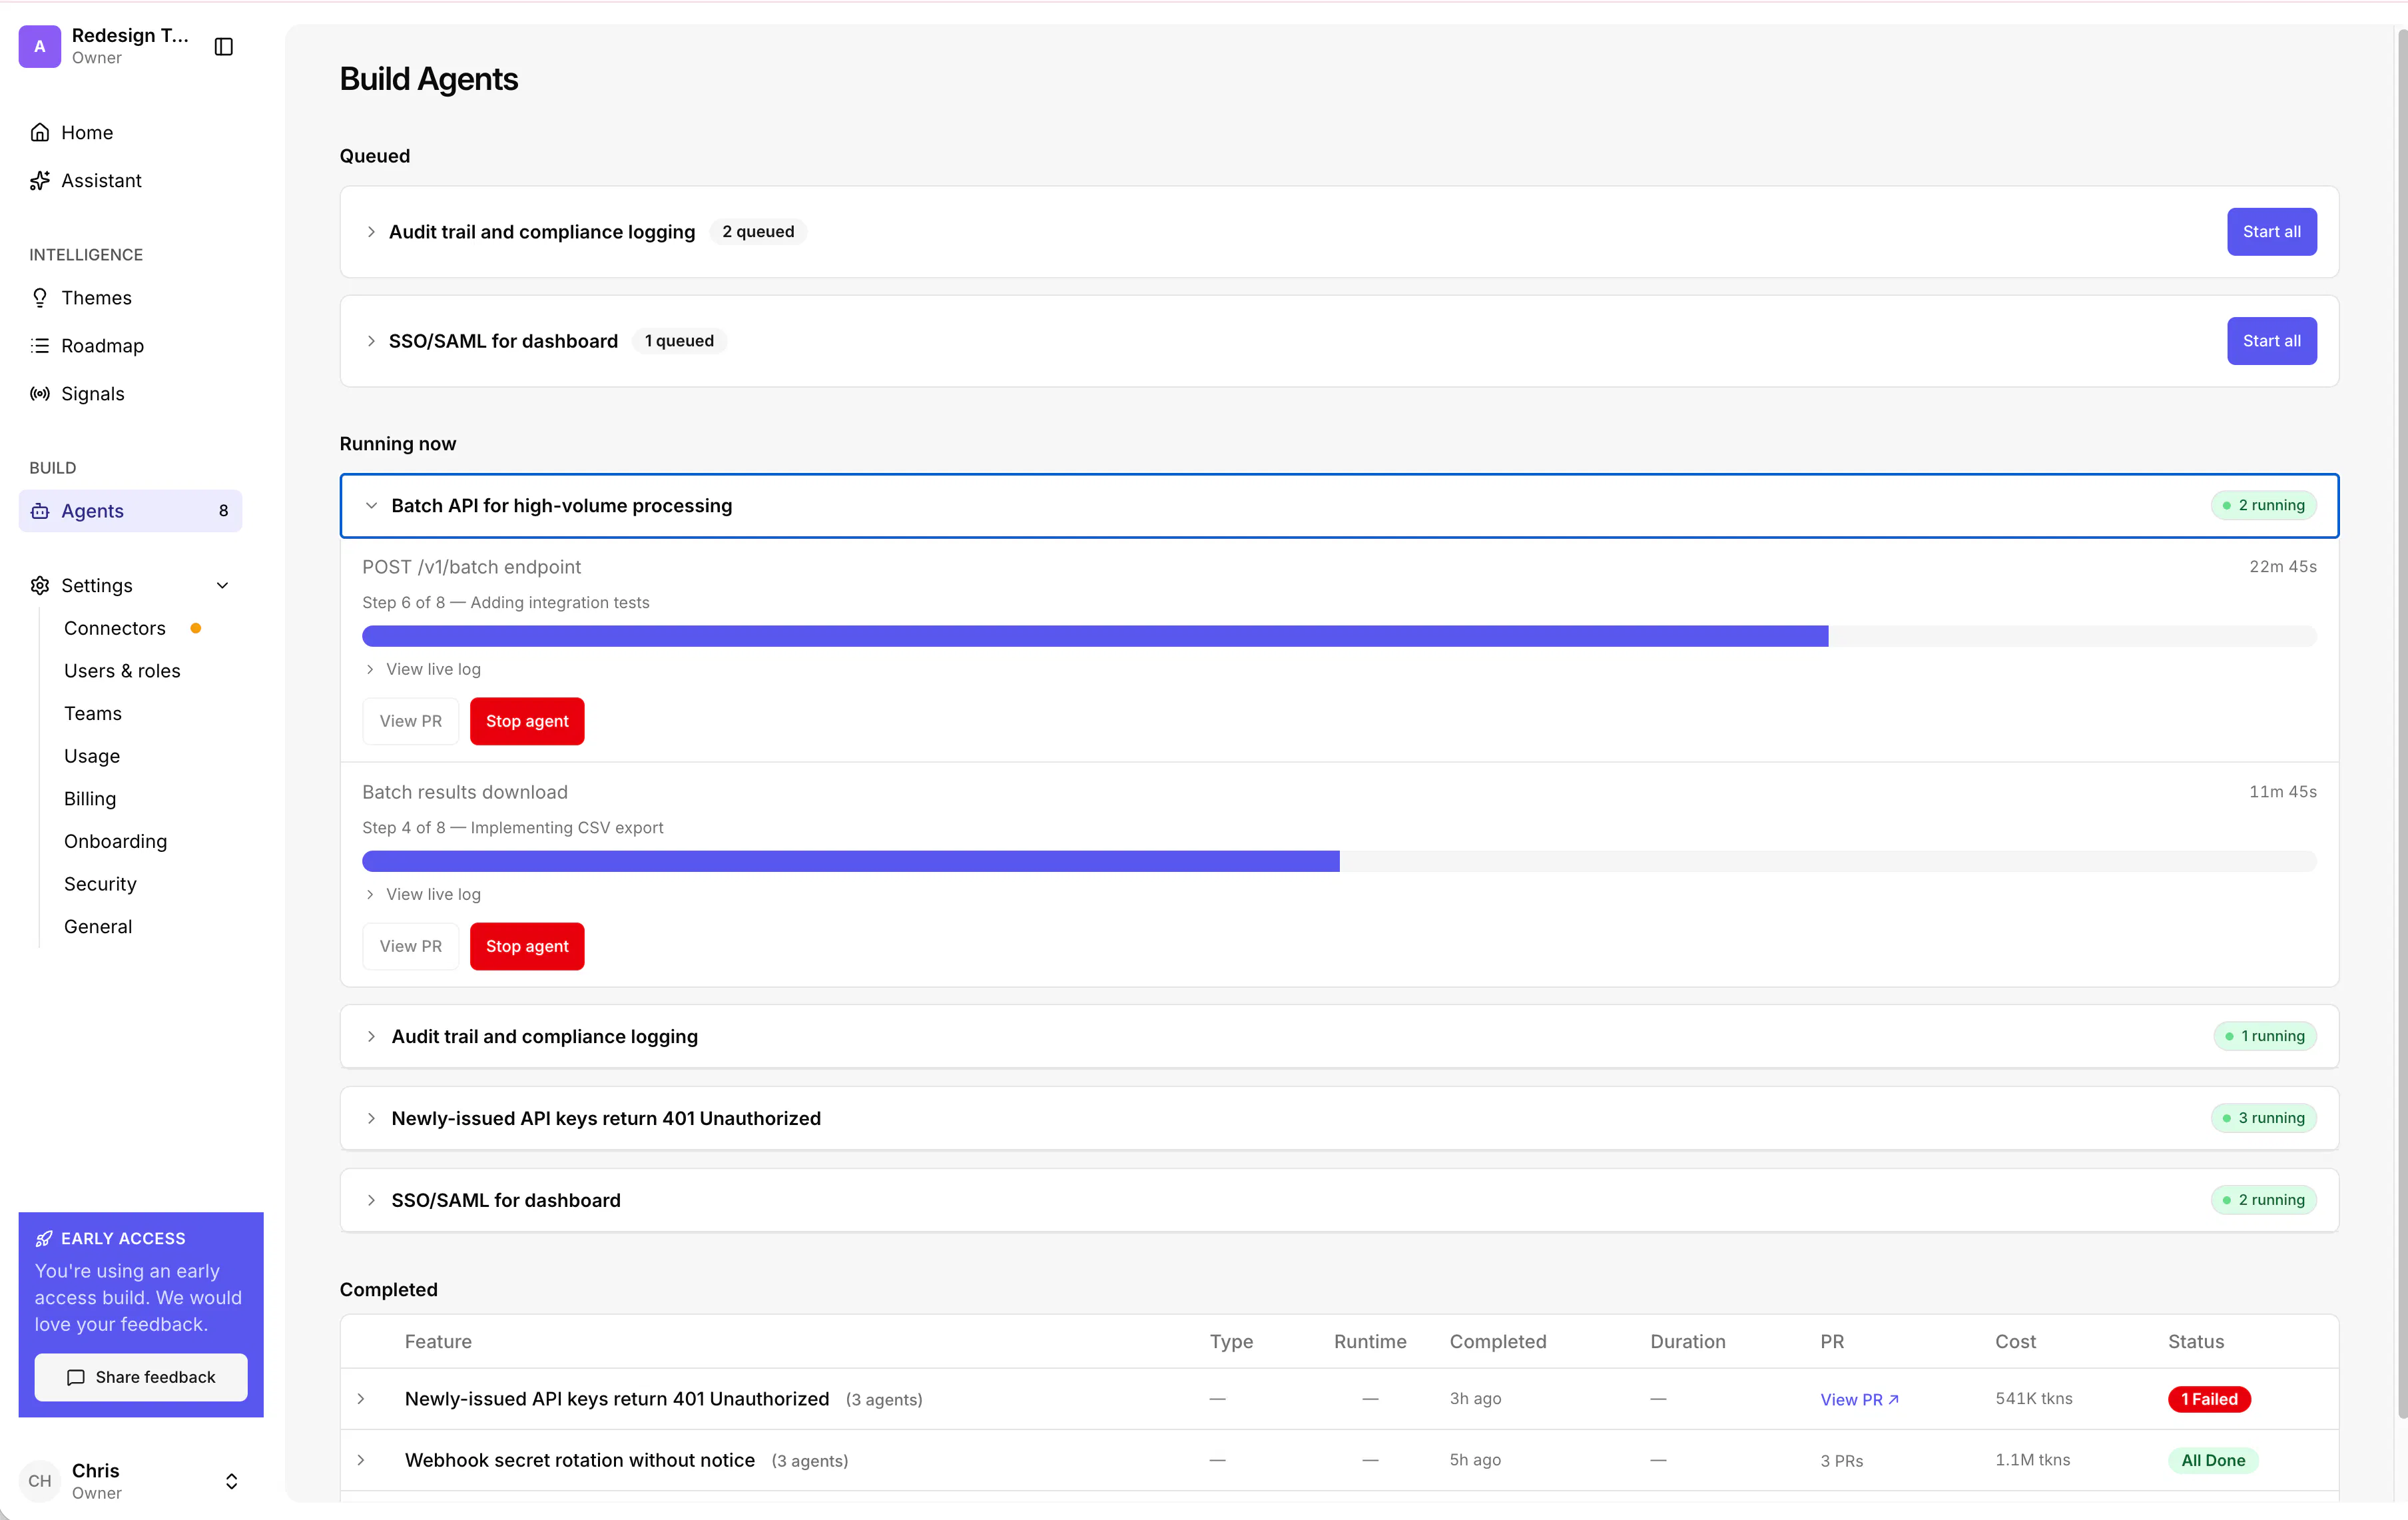The width and height of the screenshot is (2408, 1520).
Task: Click the 1 Failed status badge
Action: [x=2209, y=1399]
